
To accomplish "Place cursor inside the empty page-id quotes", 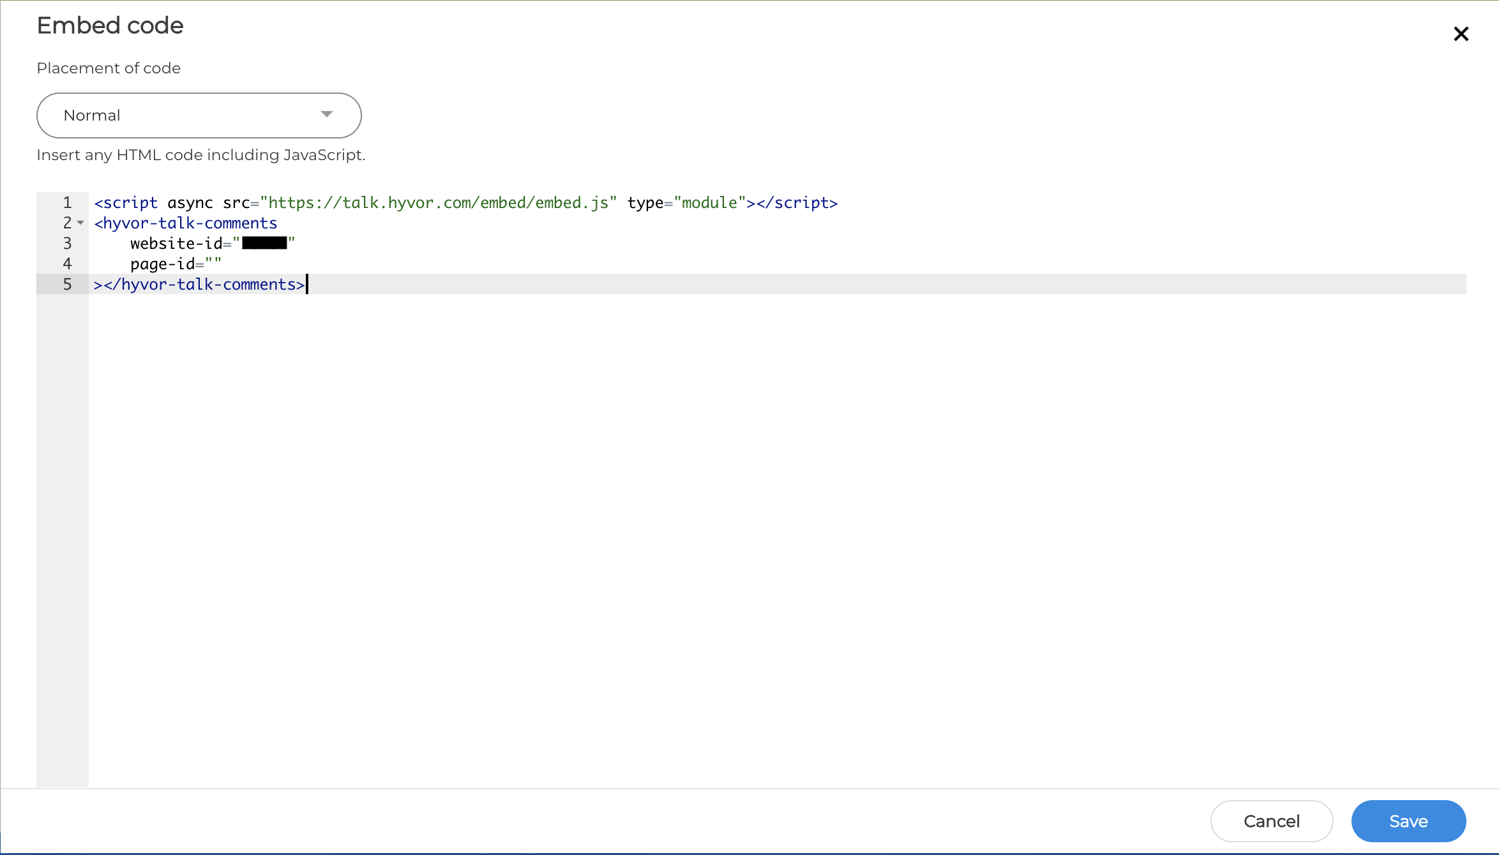I will [x=215, y=264].
